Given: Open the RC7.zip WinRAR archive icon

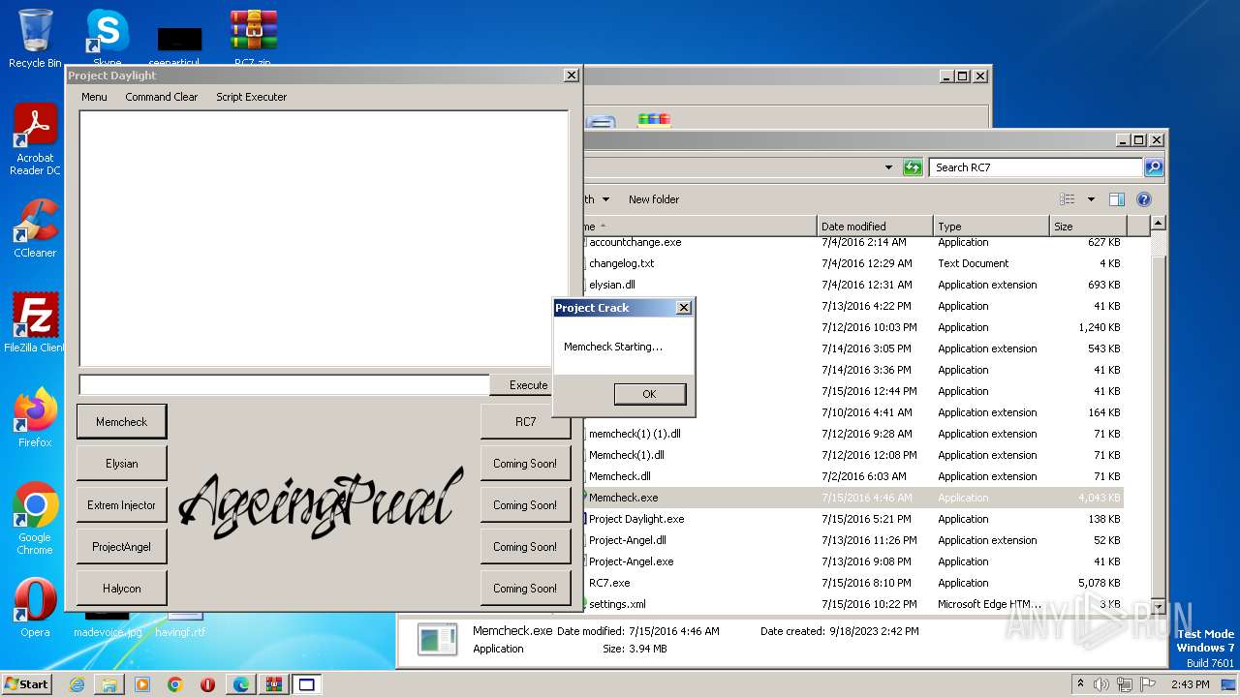Looking at the screenshot, I should click(x=253, y=37).
